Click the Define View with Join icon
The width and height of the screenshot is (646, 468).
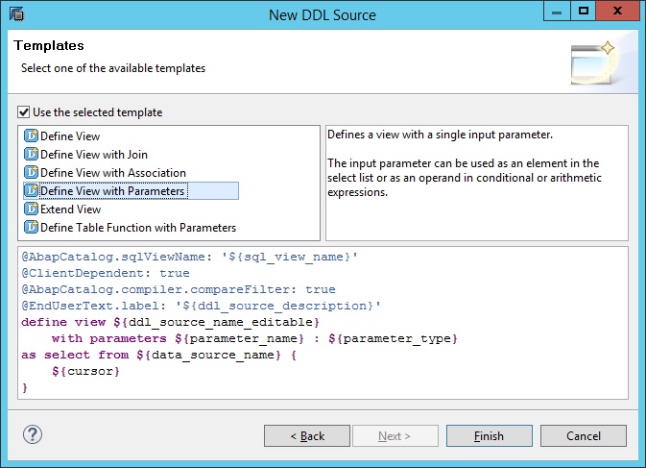(x=31, y=154)
